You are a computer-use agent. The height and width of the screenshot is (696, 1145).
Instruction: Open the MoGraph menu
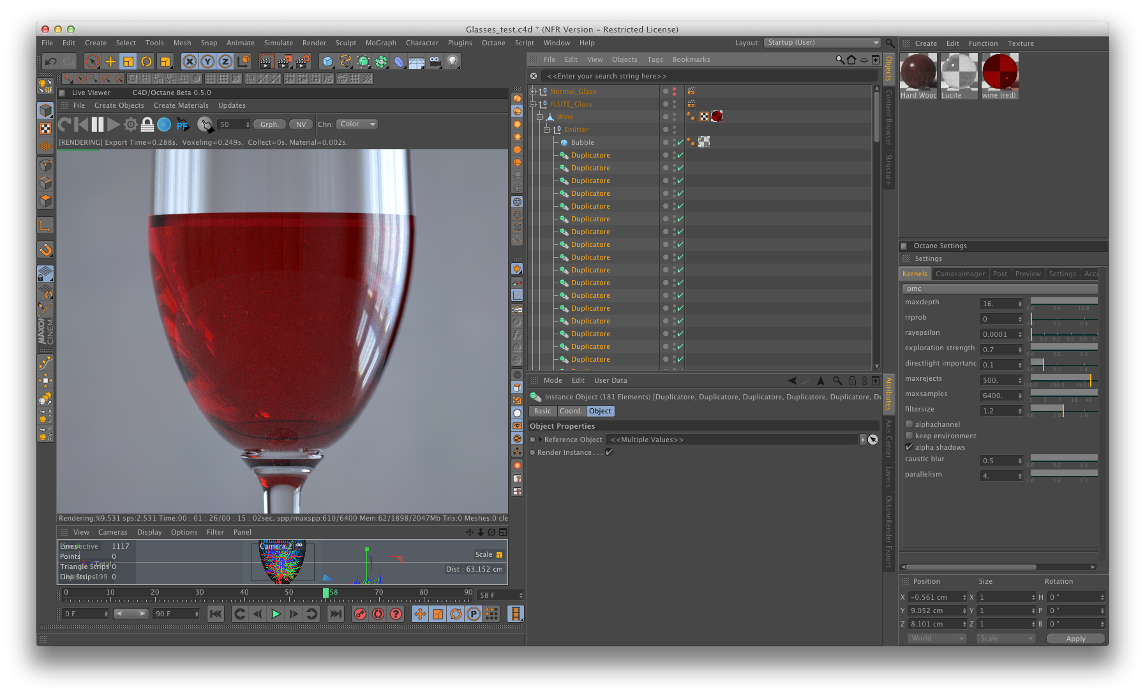coord(380,43)
